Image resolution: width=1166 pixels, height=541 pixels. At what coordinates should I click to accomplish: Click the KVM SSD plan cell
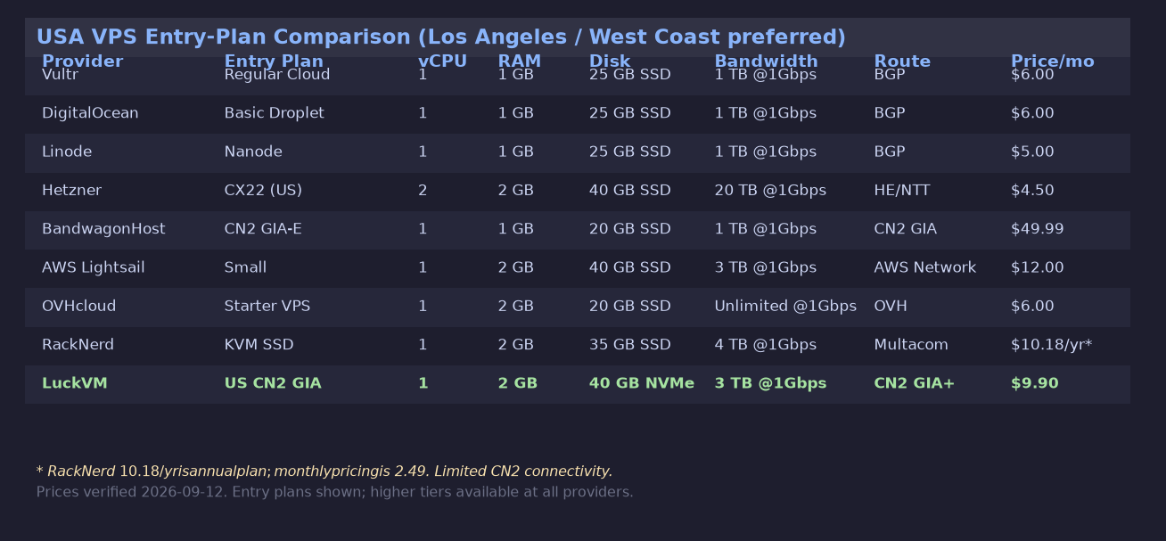click(x=259, y=345)
